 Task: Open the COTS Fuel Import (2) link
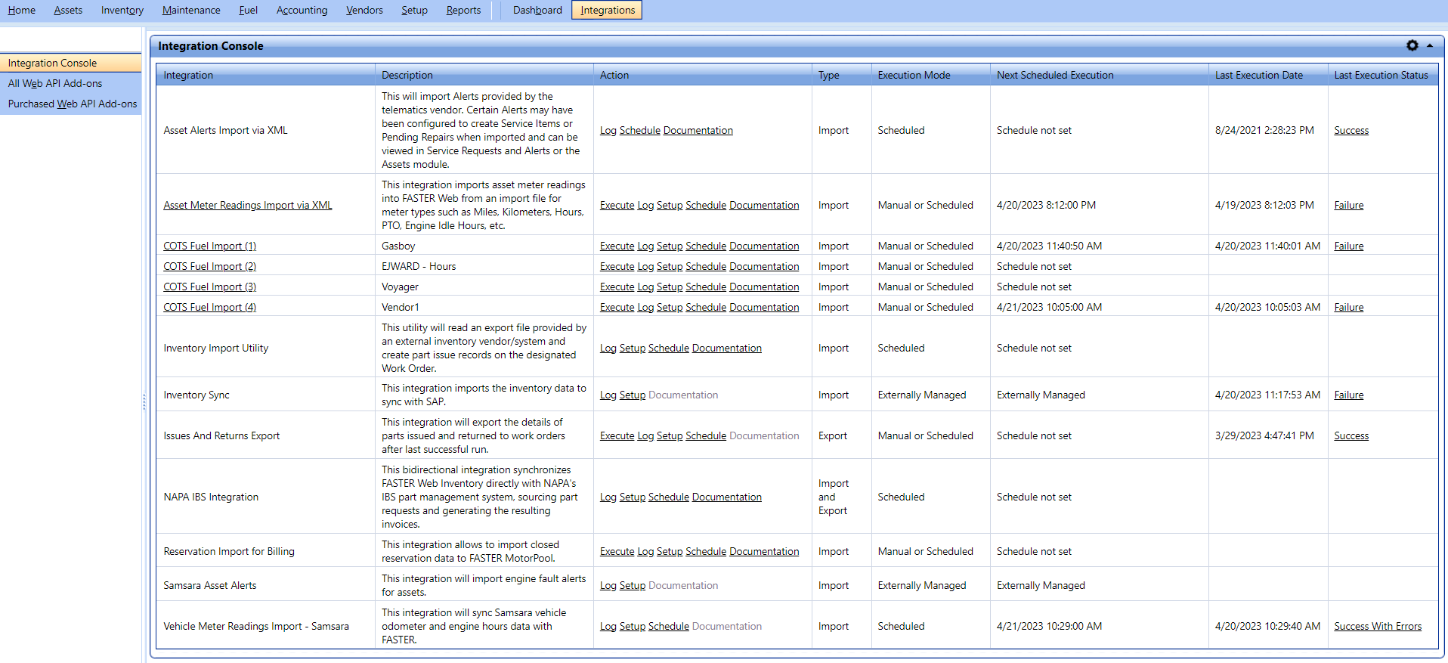pos(210,266)
